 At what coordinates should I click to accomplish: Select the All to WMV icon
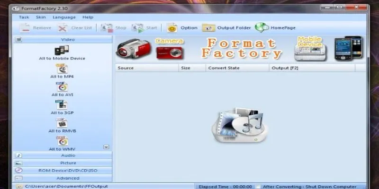click(x=62, y=141)
